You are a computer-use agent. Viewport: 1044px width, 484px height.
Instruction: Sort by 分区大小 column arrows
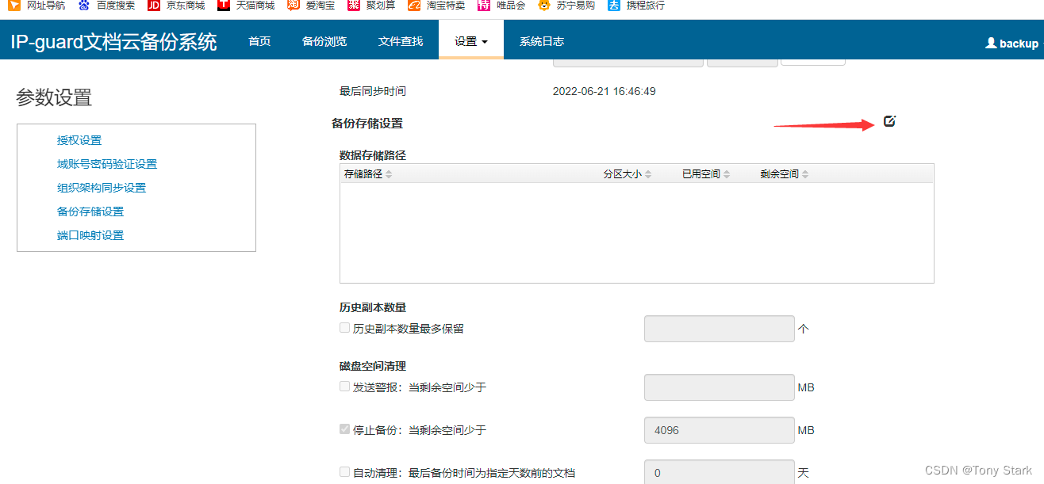coord(648,174)
